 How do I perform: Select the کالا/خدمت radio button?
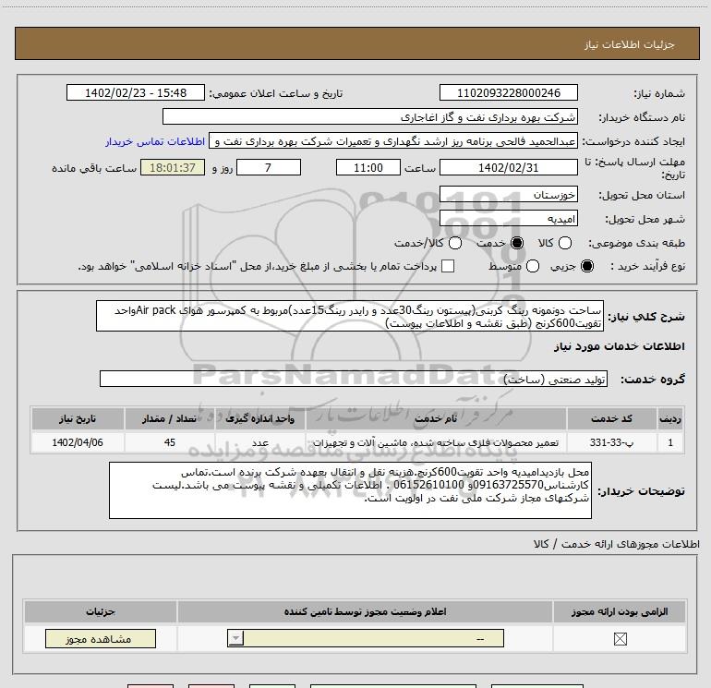coord(455,243)
